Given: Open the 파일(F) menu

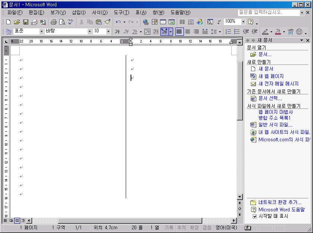Looking at the screenshot, I should [x=15, y=13].
